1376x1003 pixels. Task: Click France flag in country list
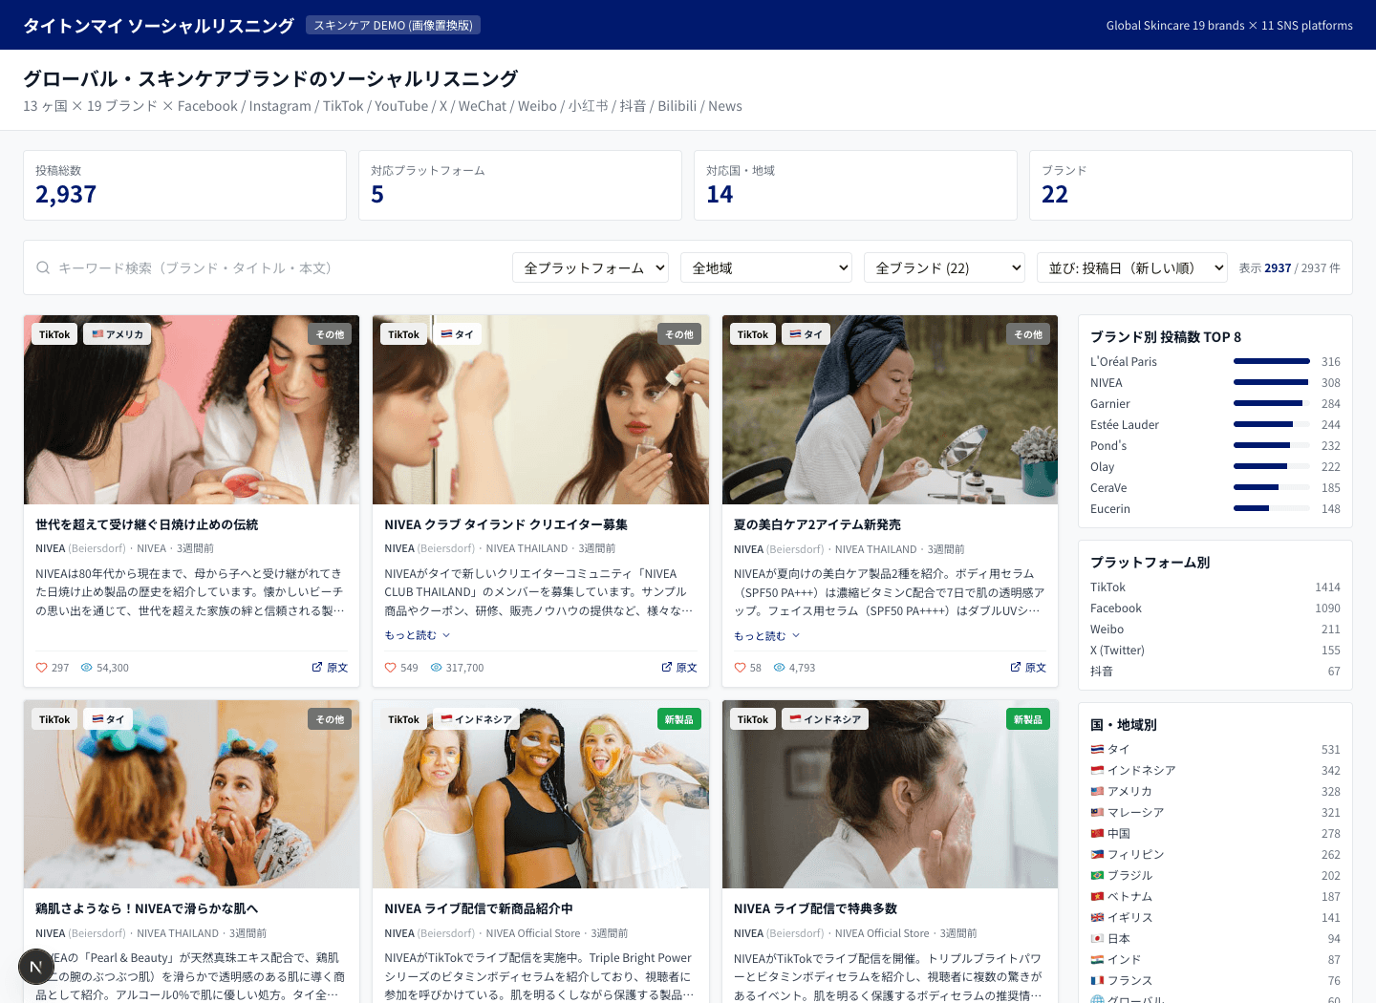coord(1097,981)
